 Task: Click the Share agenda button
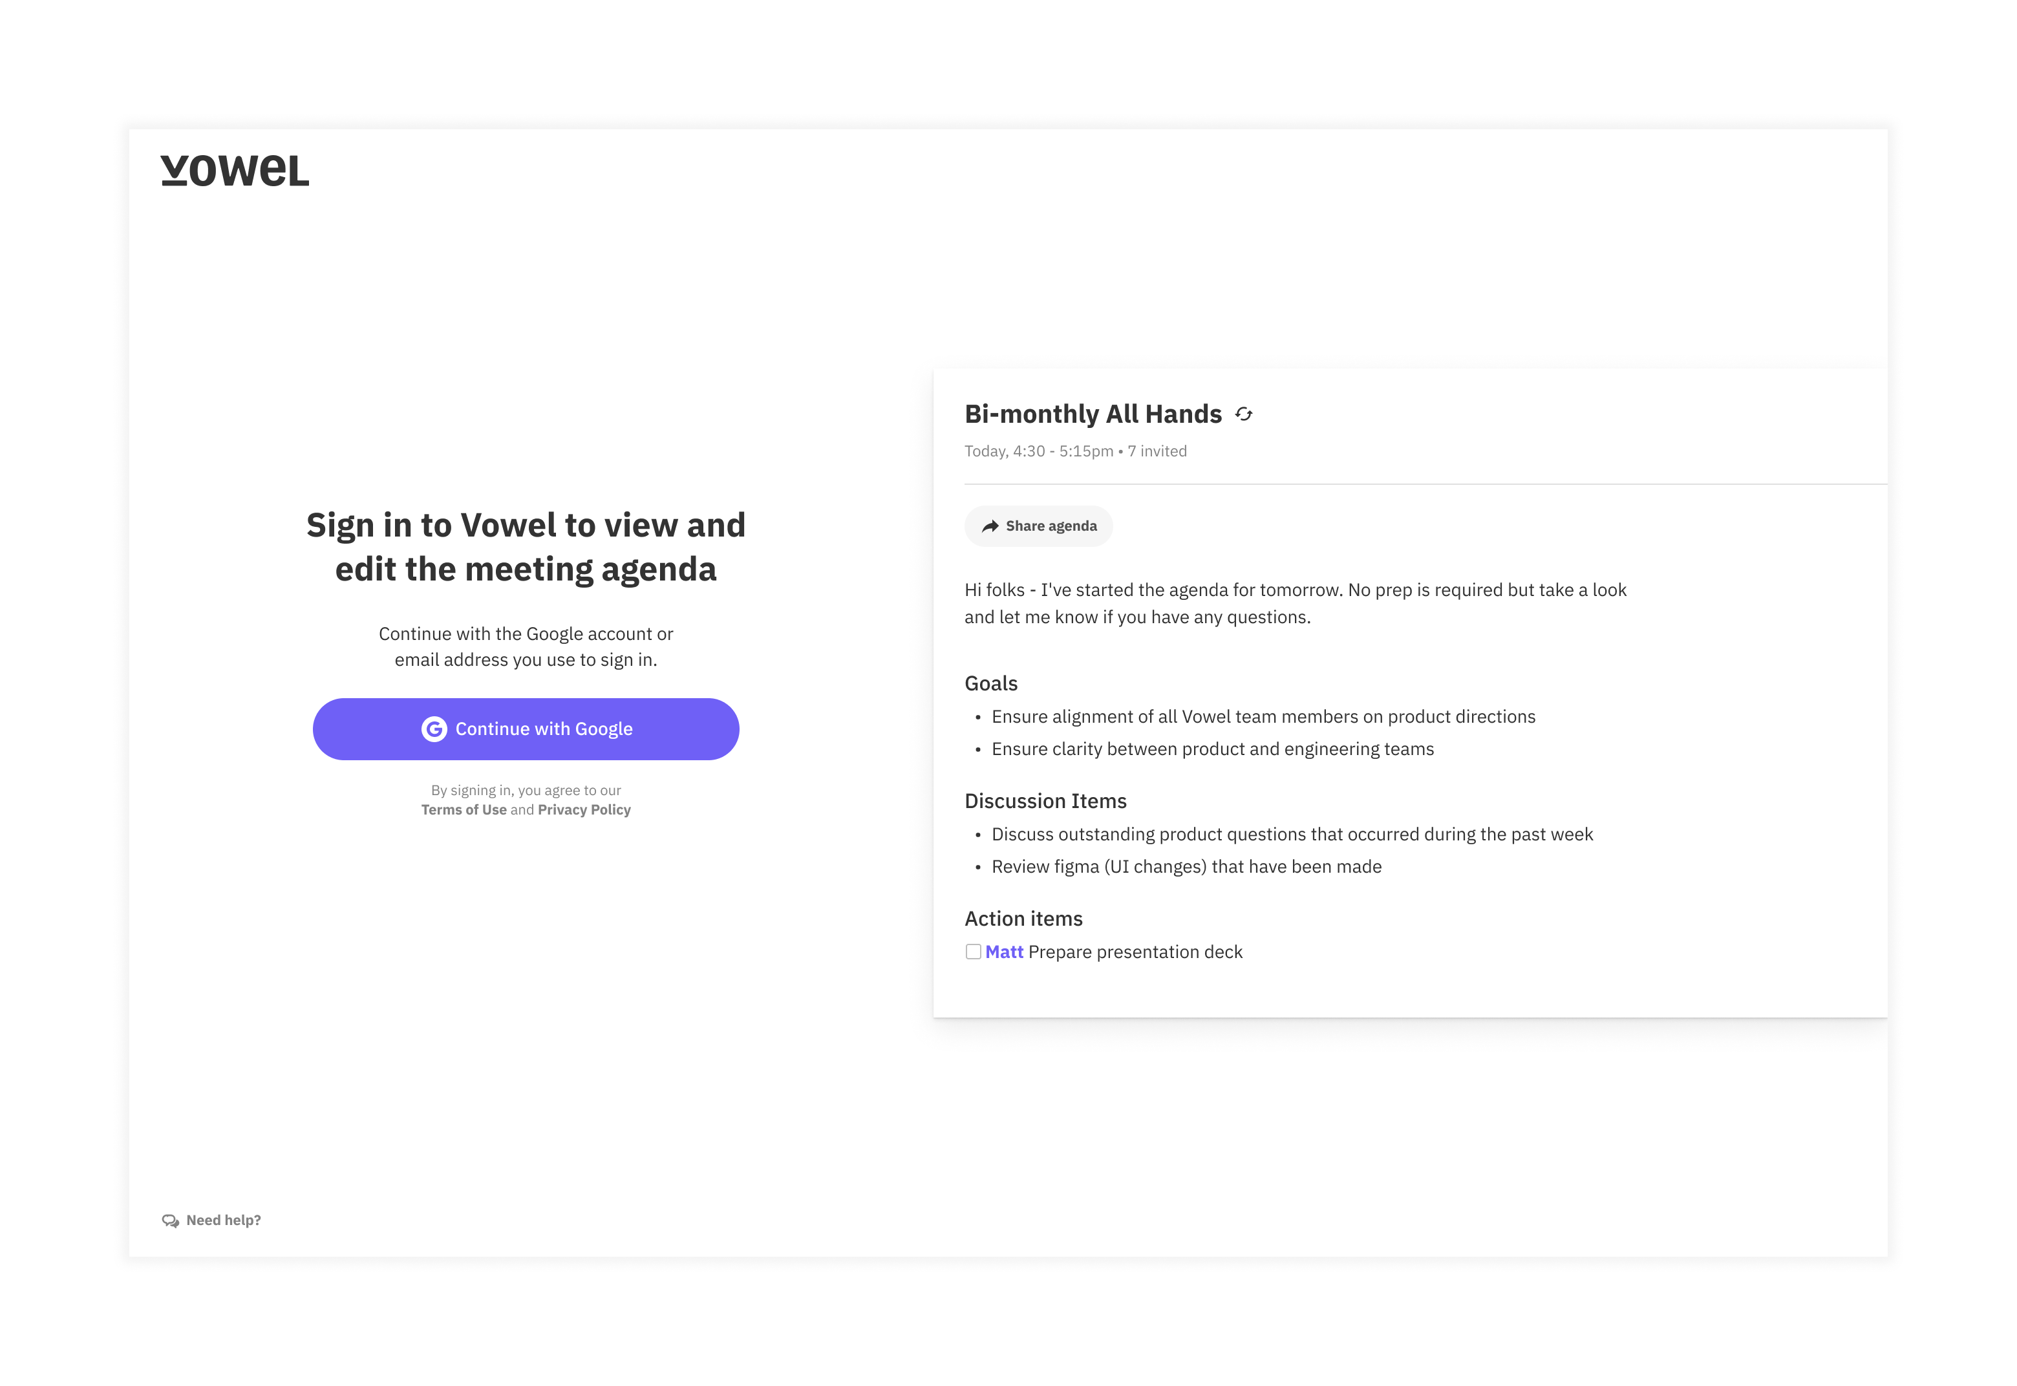tap(1038, 526)
